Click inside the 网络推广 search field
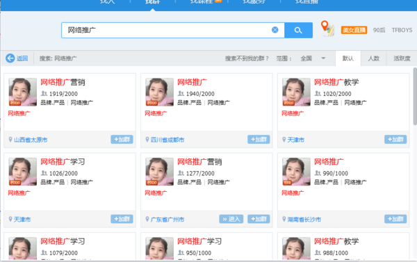The image size is (417, 262). point(173,30)
